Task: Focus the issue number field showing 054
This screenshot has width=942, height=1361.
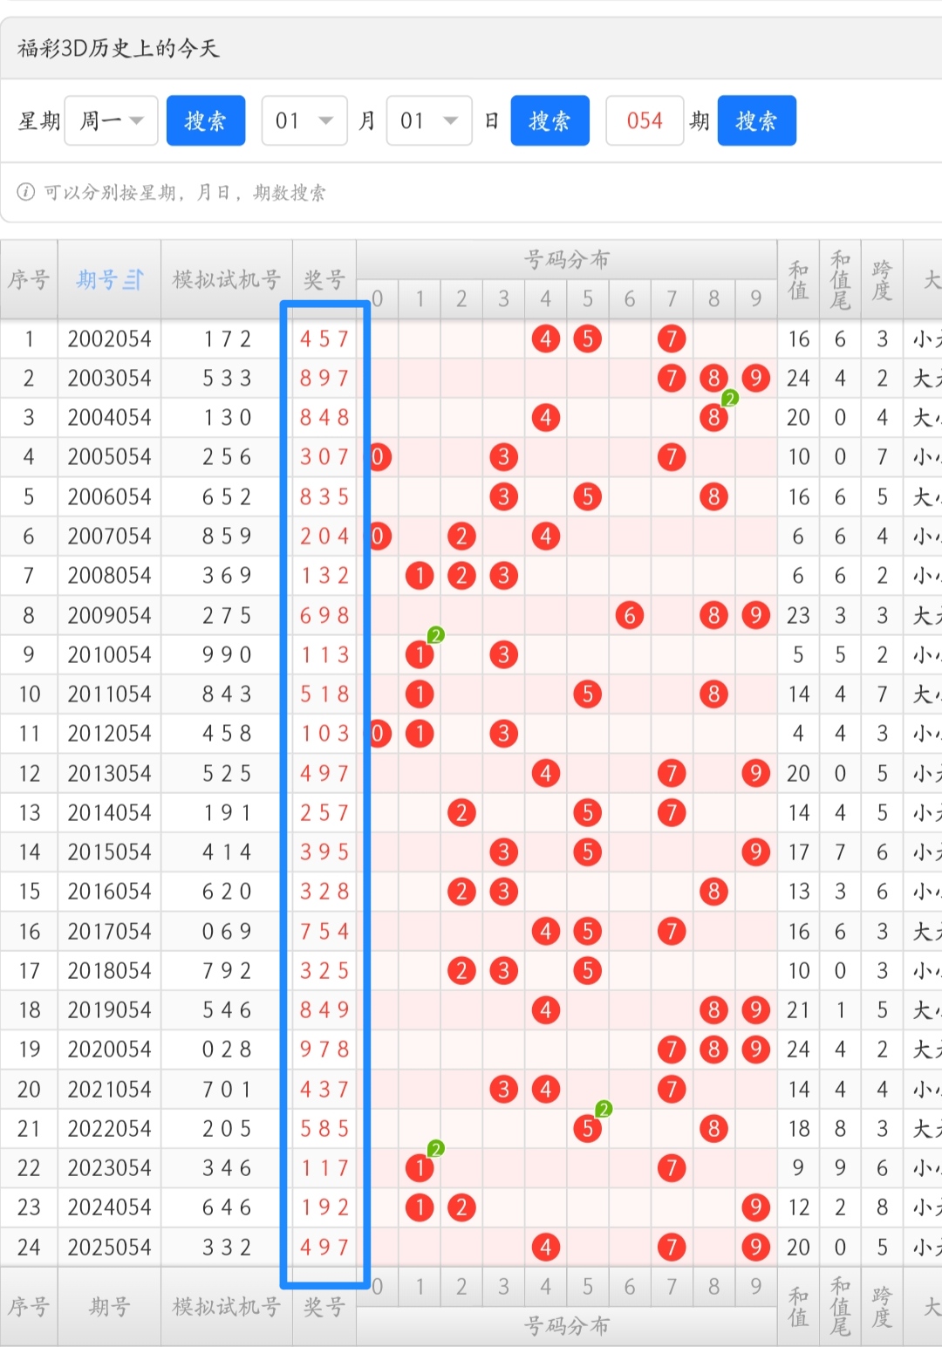Action: point(645,120)
